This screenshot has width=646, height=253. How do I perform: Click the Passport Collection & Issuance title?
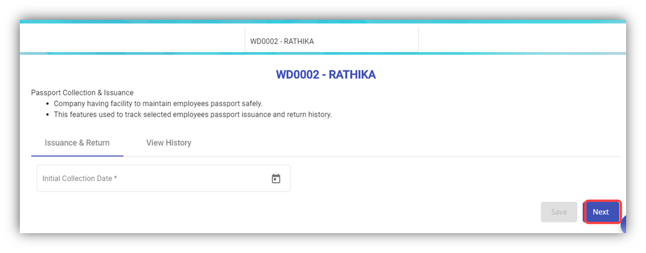tap(82, 93)
